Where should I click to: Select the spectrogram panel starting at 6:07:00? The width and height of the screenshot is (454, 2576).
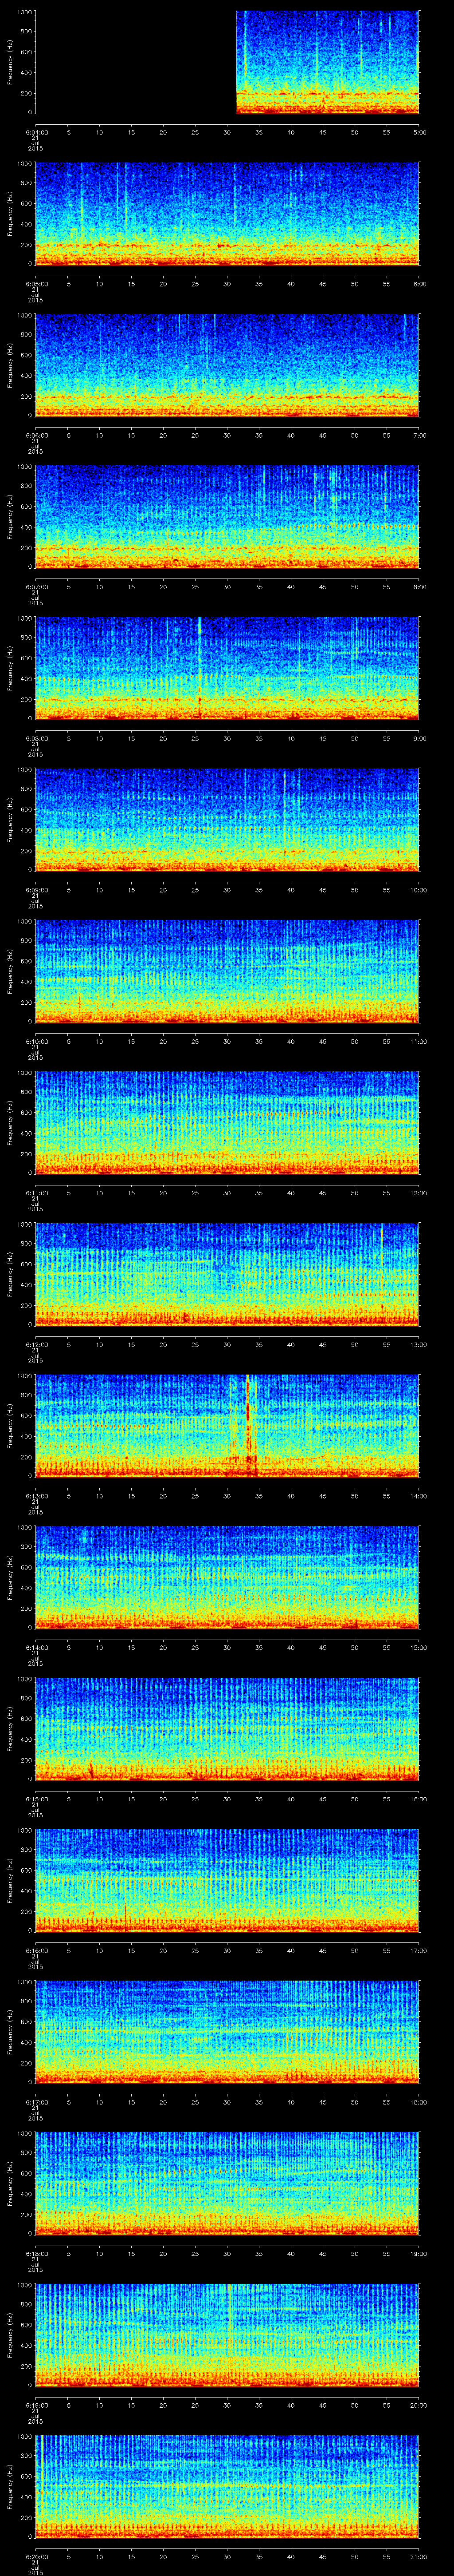point(227,517)
